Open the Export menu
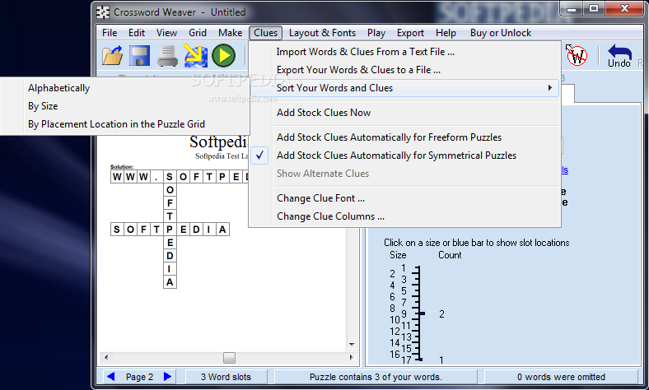This screenshot has width=649, height=390. [x=410, y=33]
